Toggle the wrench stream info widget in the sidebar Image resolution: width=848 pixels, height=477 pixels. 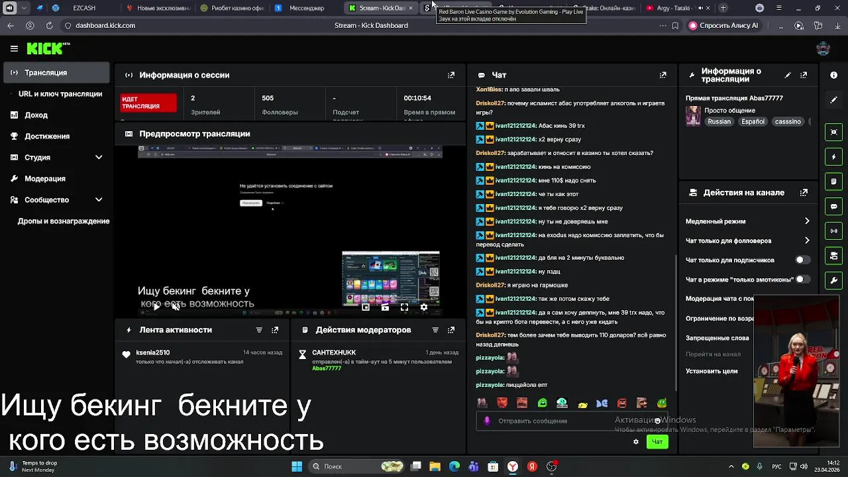[834, 280]
